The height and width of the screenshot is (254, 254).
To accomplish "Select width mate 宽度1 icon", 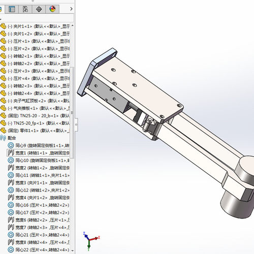I will point(11,153).
